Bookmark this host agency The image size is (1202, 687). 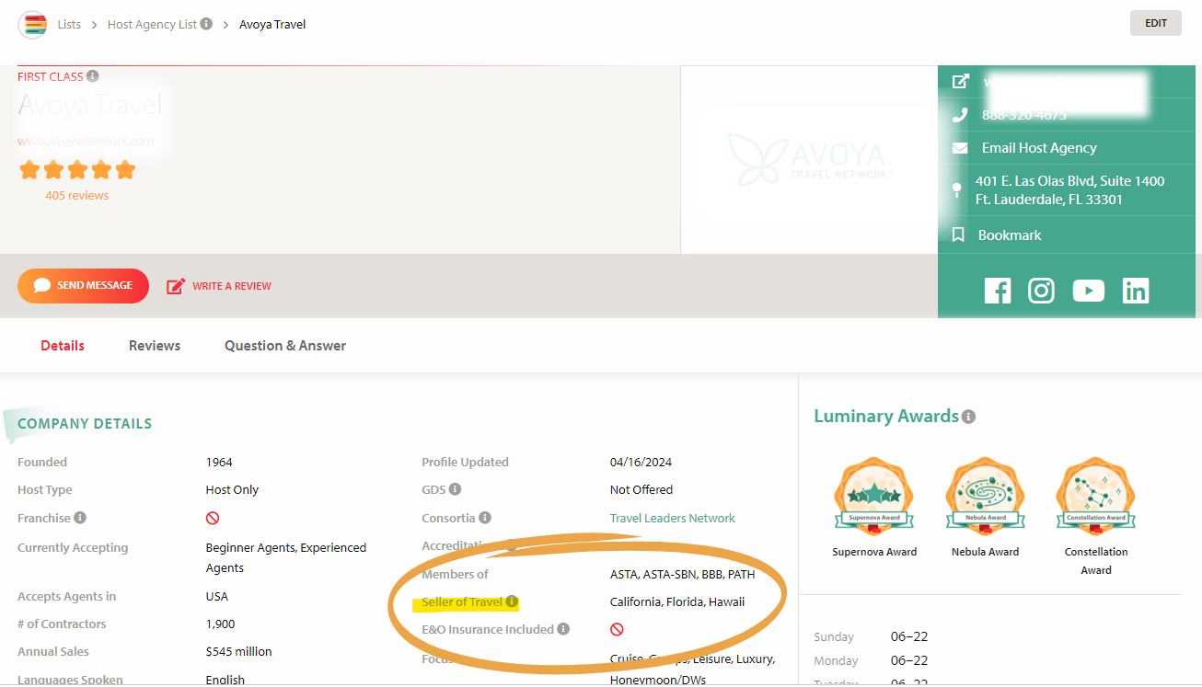[x=1010, y=235]
